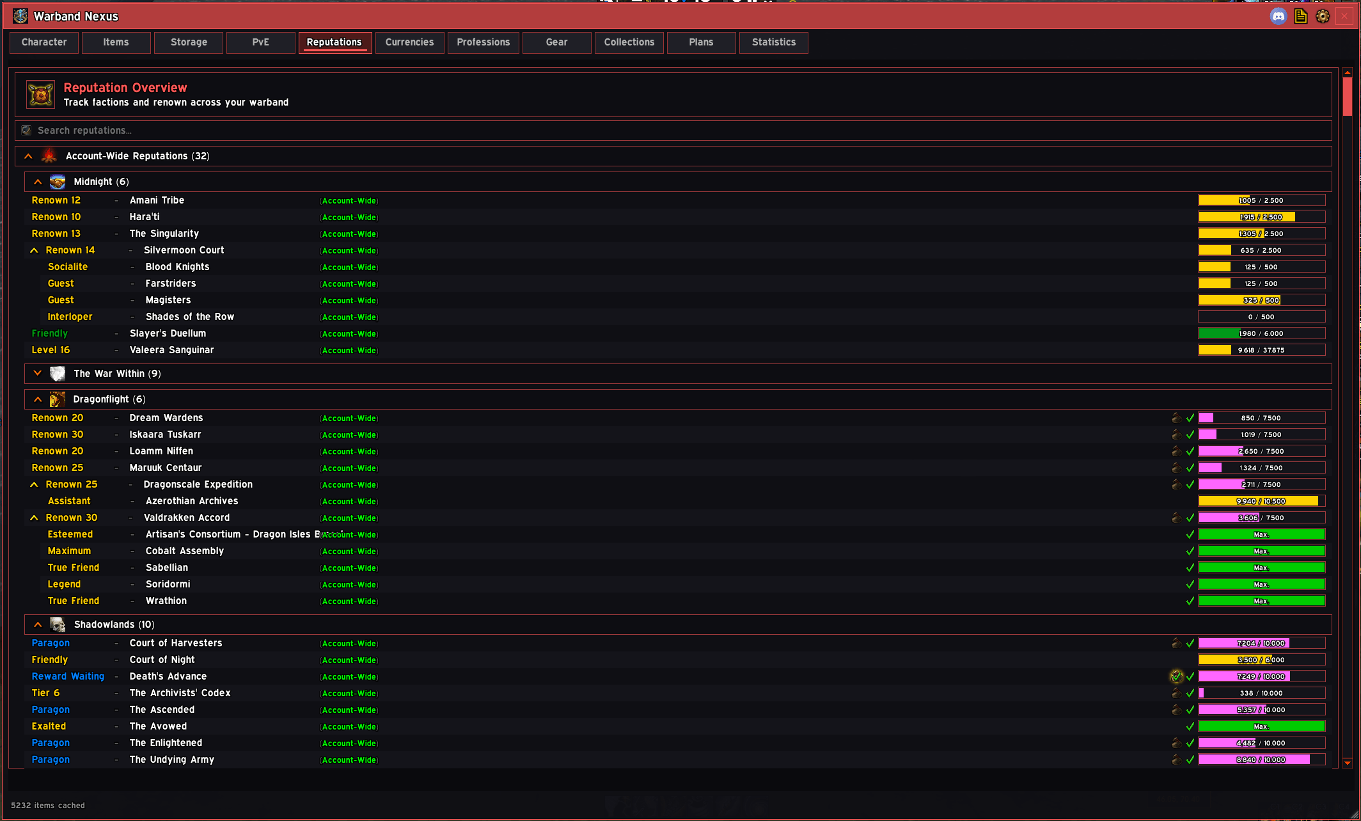The height and width of the screenshot is (821, 1361).
Task: Click the green checkmark beside Cobalt Assembly
Action: point(1190,551)
